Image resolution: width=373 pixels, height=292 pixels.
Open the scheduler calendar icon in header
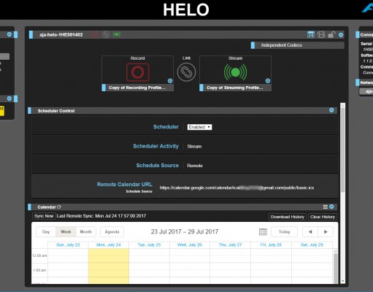pos(311,35)
